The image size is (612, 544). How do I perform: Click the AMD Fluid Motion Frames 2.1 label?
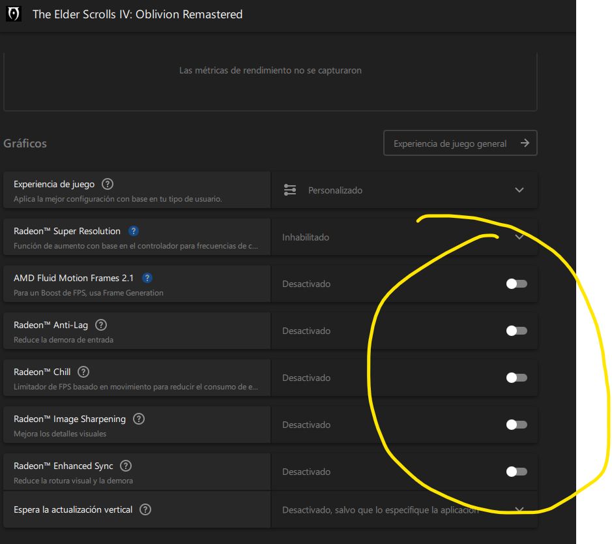pyautogui.click(x=74, y=278)
